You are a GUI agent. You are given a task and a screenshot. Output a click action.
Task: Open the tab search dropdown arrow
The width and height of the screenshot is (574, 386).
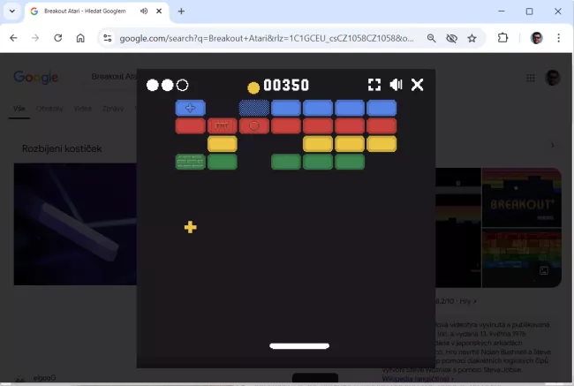coord(11,11)
